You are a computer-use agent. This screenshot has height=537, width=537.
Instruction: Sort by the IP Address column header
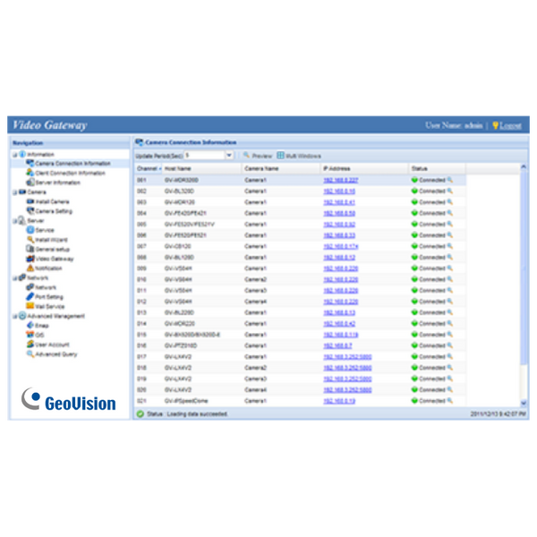365,168
